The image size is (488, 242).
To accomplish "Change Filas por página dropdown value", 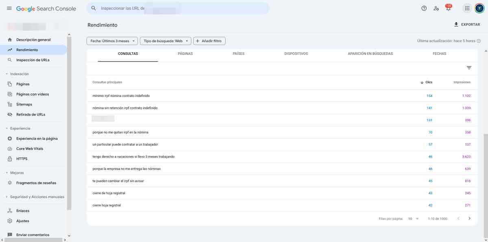I will click(x=413, y=218).
